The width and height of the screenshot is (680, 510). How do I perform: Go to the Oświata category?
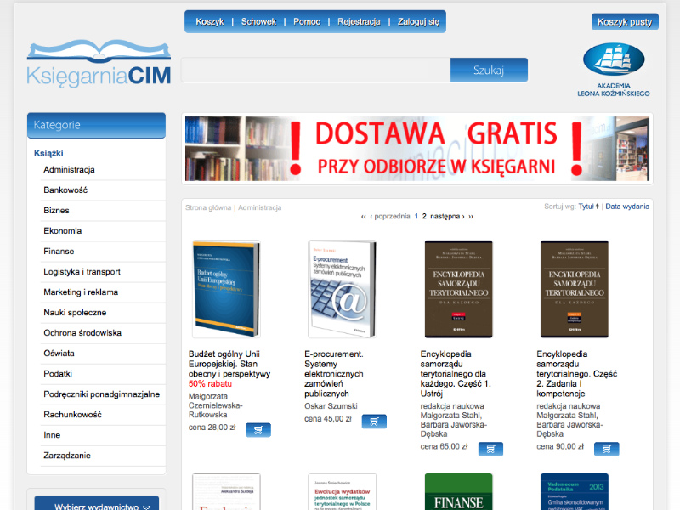[x=59, y=353]
